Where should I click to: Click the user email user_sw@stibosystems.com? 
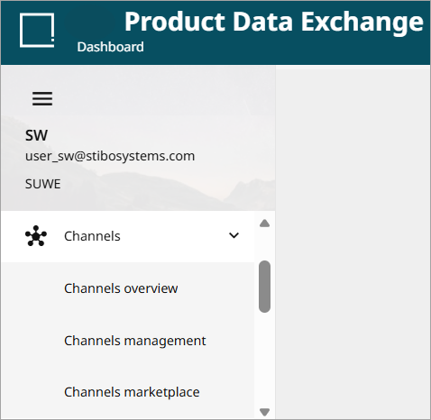point(110,156)
